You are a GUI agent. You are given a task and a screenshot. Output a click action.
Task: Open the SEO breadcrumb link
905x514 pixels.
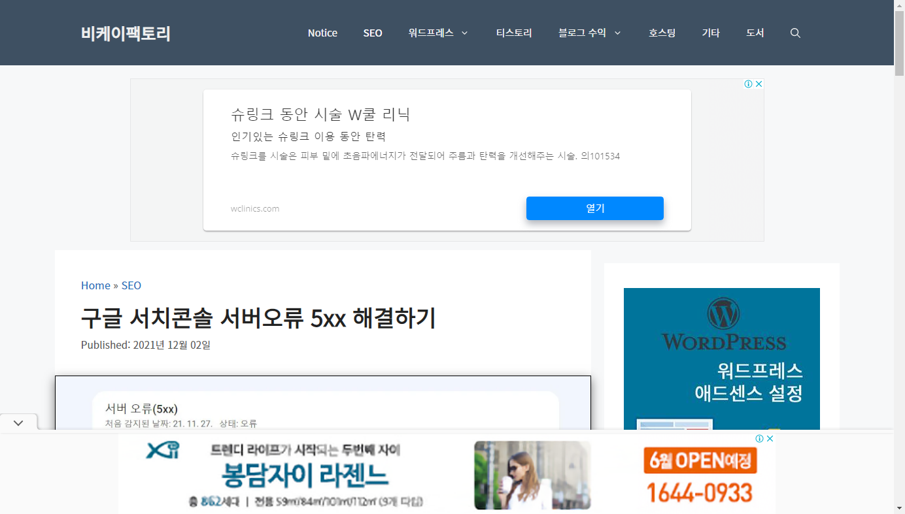pos(131,285)
